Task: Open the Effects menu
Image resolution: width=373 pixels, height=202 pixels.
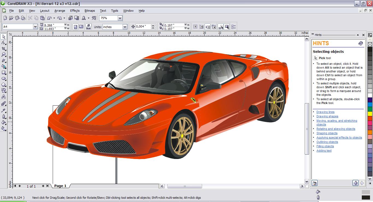Action: (x=75, y=11)
